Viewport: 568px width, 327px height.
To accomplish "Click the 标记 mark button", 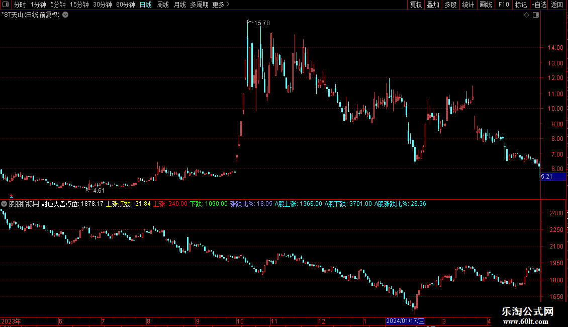I will pos(521,5).
